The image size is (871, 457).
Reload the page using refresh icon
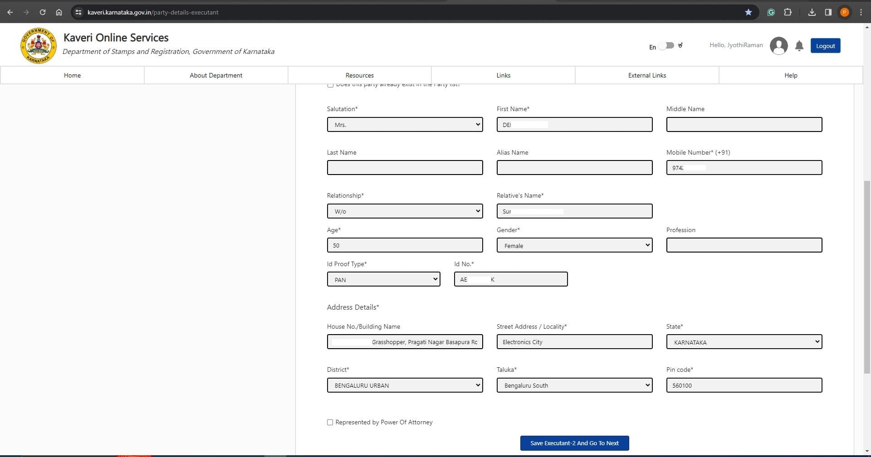(43, 12)
